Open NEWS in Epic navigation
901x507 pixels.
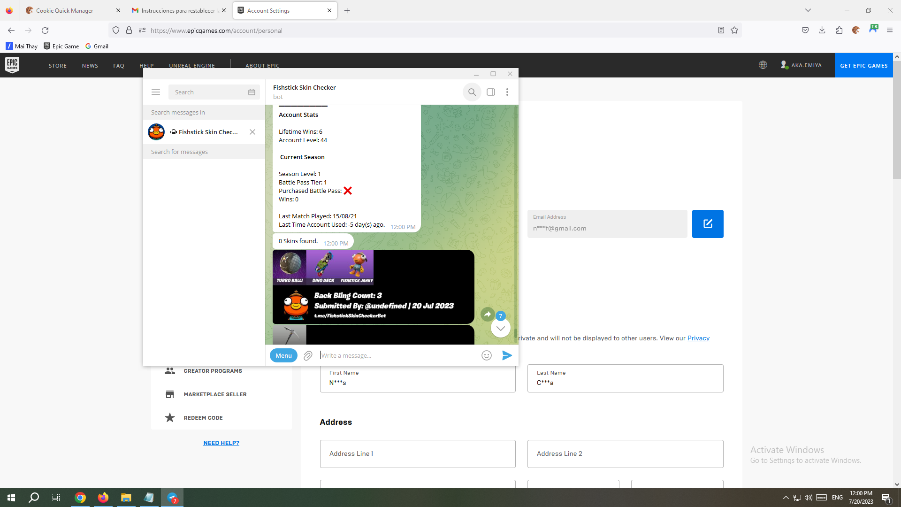click(x=90, y=66)
